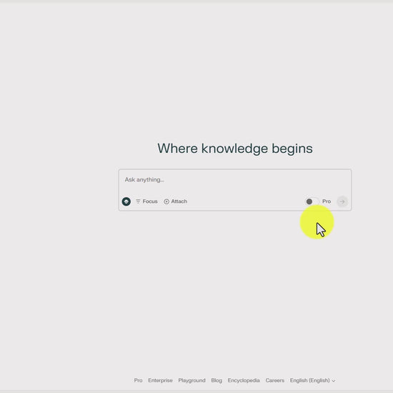This screenshot has height=393, width=393.
Task: Click the Pro label beside the toggle switch
Action: pyautogui.click(x=327, y=202)
